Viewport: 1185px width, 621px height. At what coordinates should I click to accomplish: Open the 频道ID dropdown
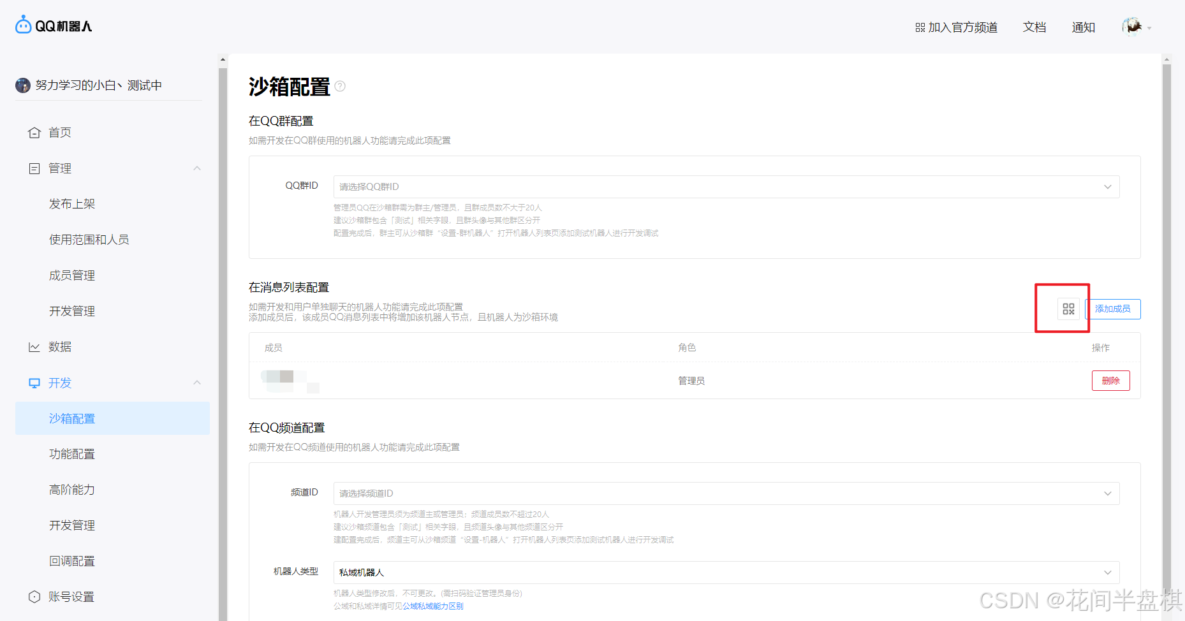[726, 493]
